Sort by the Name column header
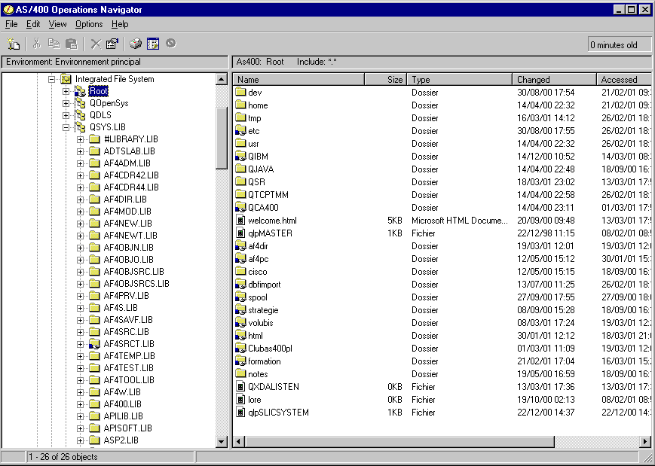Image resolution: width=655 pixels, height=466 pixels. click(x=298, y=79)
